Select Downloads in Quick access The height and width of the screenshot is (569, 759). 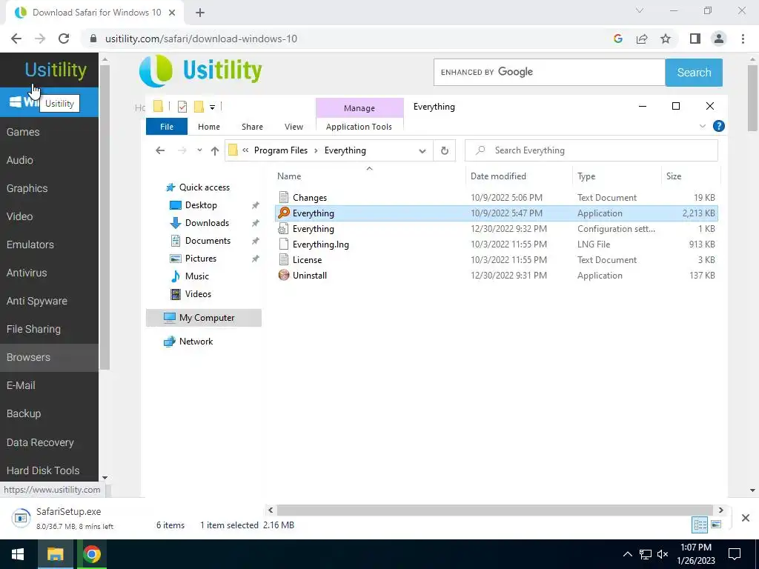pyautogui.click(x=207, y=223)
